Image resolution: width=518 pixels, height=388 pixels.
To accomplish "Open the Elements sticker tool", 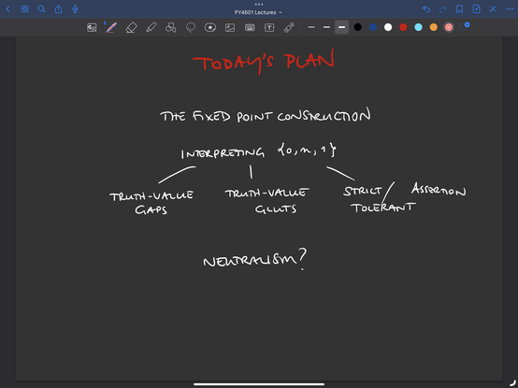I will 210,27.
